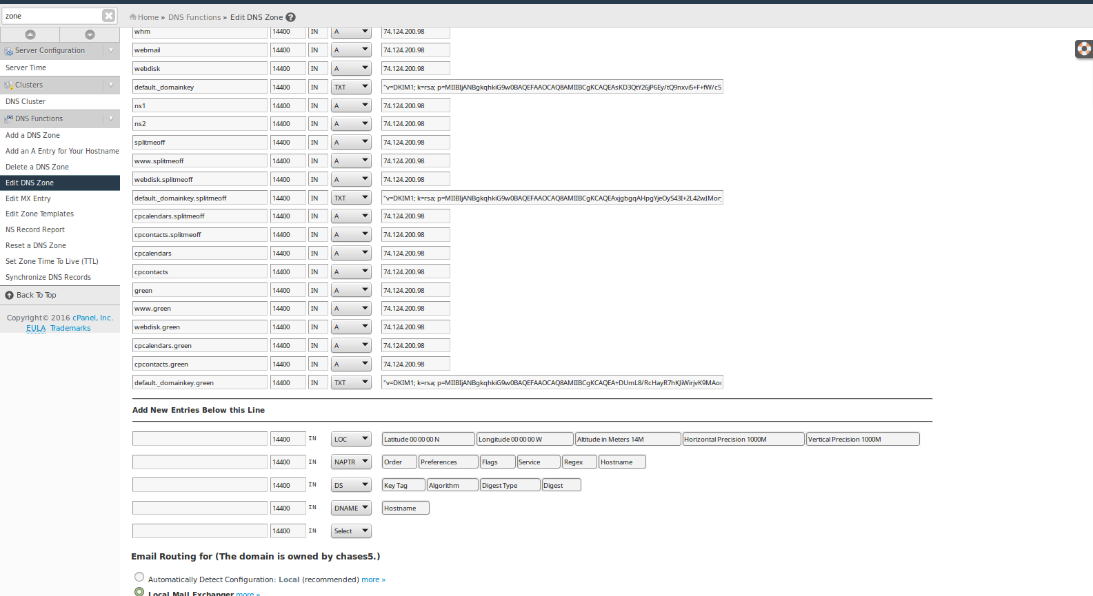Open record type dropdown for default._domainkey.green
Viewport: 1093px width, 596px height.
pos(351,382)
